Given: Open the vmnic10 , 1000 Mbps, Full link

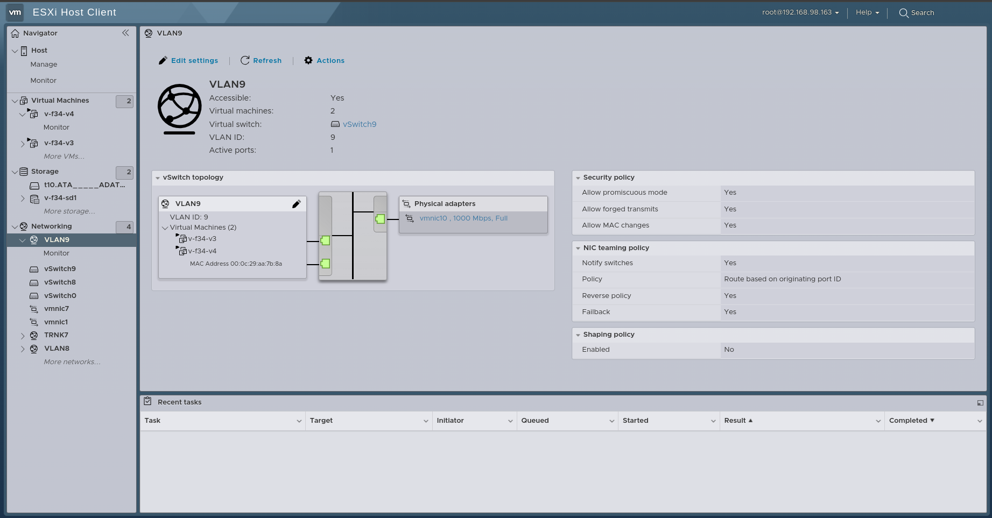Looking at the screenshot, I should point(463,218).
